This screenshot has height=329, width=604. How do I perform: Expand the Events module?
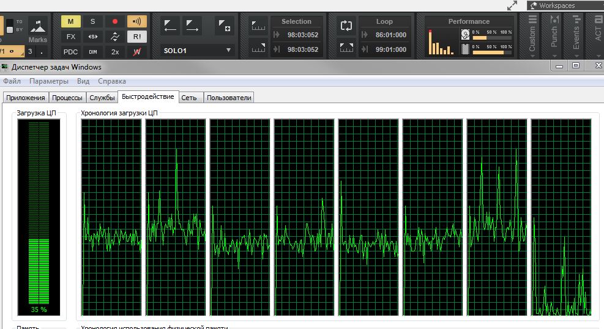tap(576, 35)
